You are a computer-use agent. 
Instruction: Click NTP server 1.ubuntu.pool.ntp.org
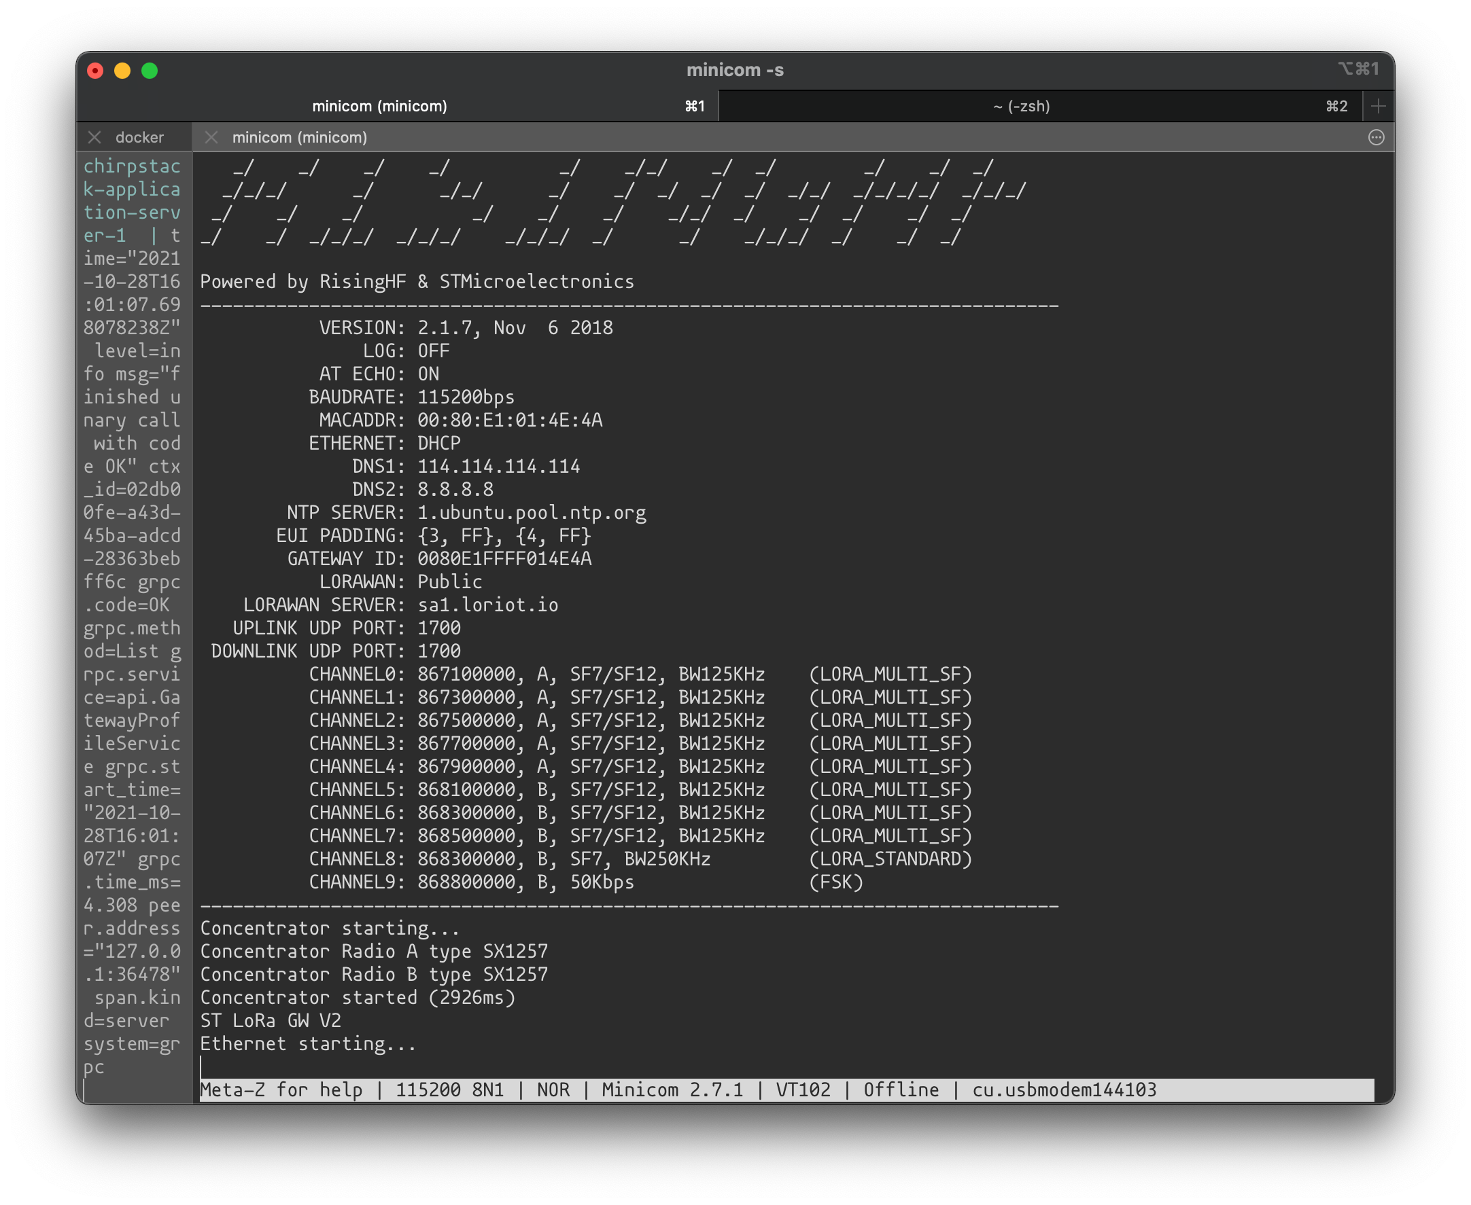[x=532, y=513]
